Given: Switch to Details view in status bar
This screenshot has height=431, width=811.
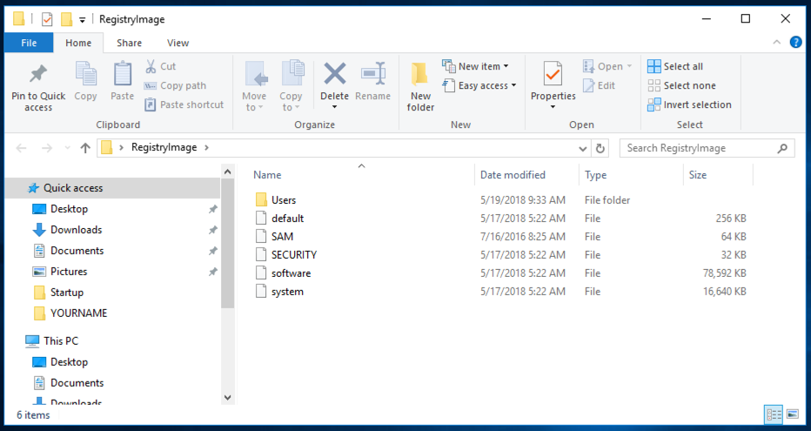Looking at the screenshot, I should coord(774,414).
